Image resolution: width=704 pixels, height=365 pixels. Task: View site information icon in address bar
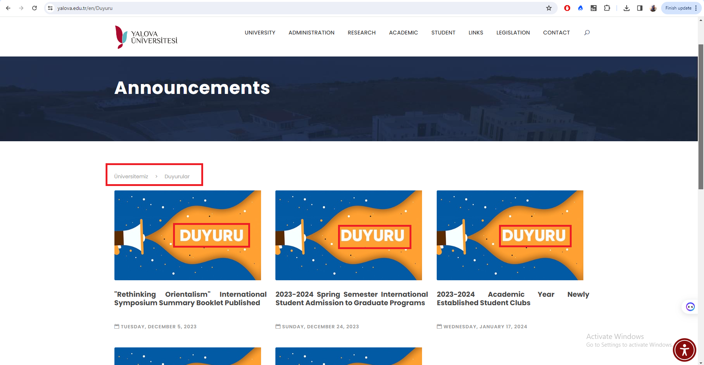click(x=51, y=8)
